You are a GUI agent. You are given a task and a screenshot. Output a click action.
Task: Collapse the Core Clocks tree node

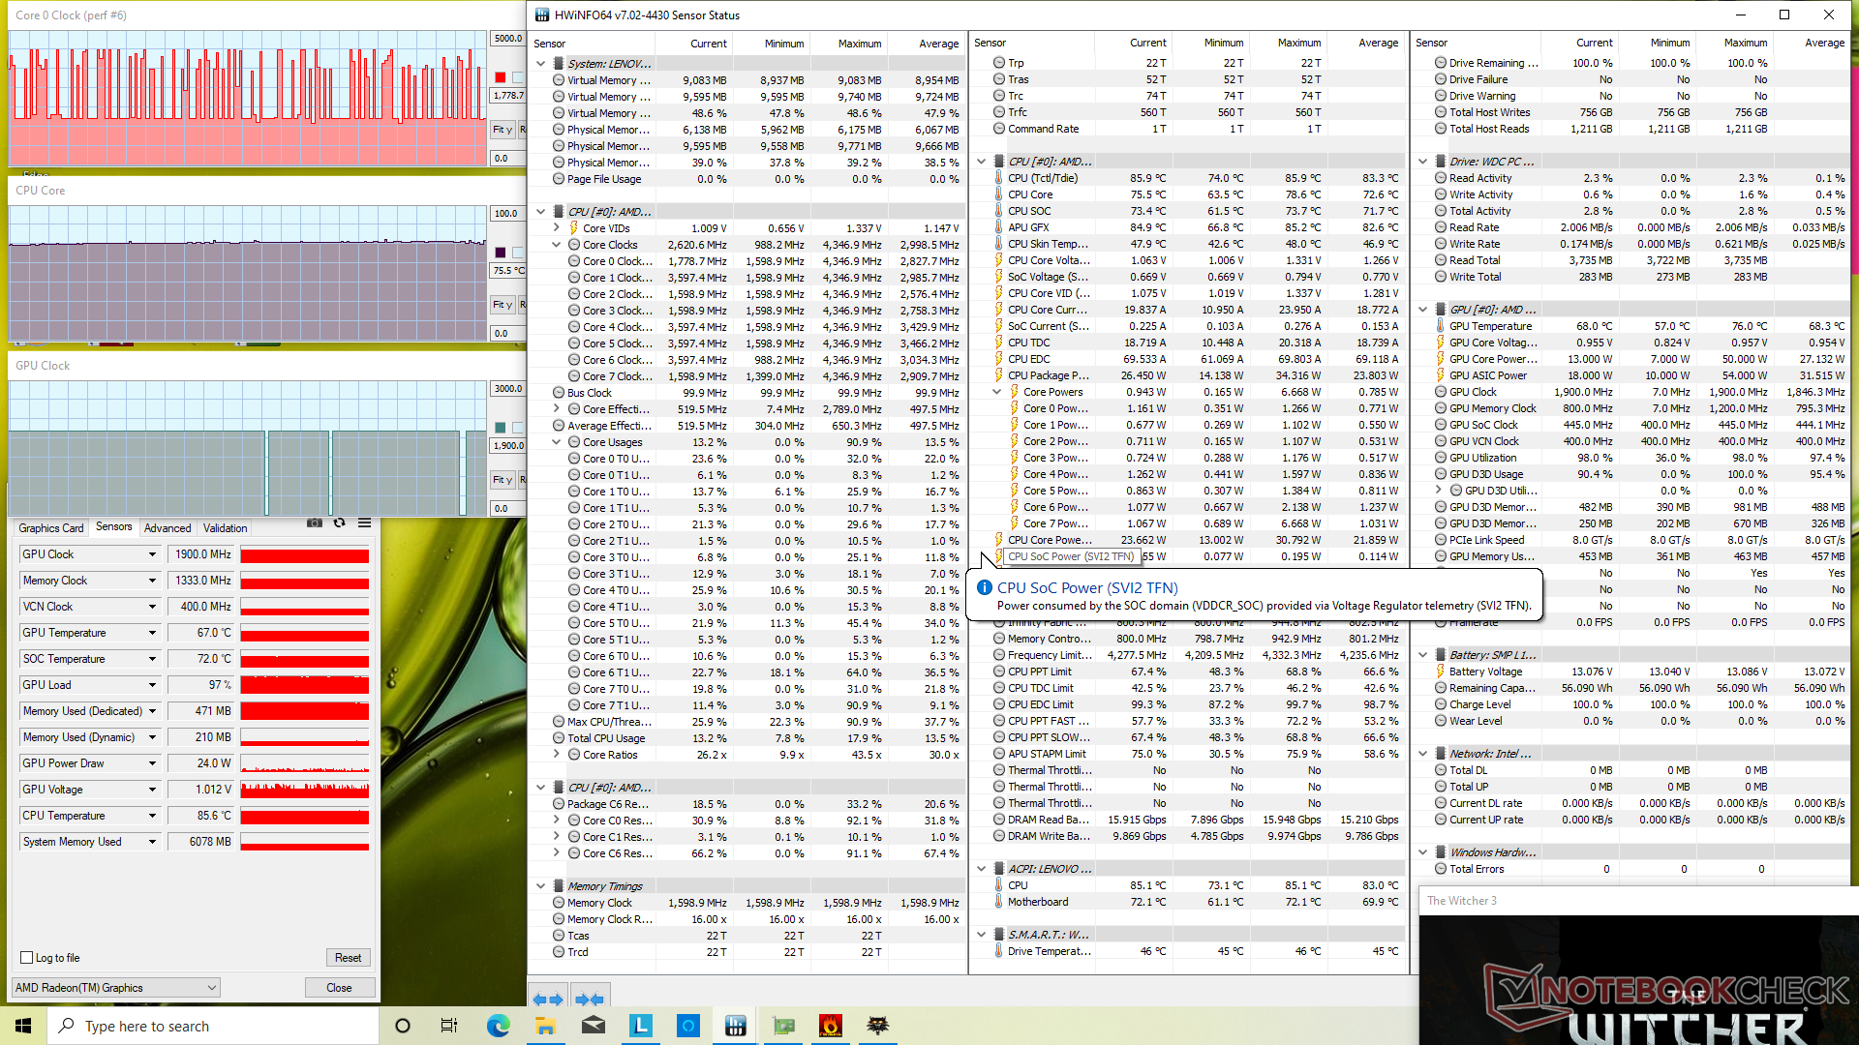(557, 245)
